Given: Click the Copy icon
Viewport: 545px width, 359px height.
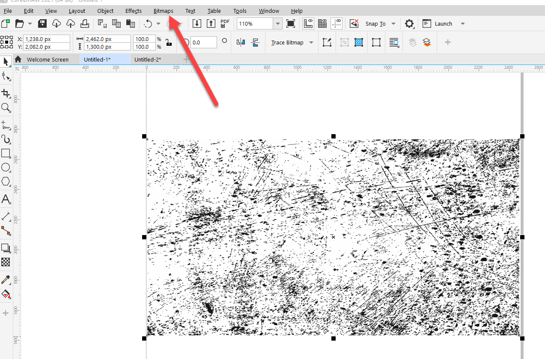Looking at the screenshot, I should coord(116,24).
